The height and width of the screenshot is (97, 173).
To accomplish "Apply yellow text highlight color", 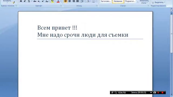I will pyautogui.click(x=53, y=1).
